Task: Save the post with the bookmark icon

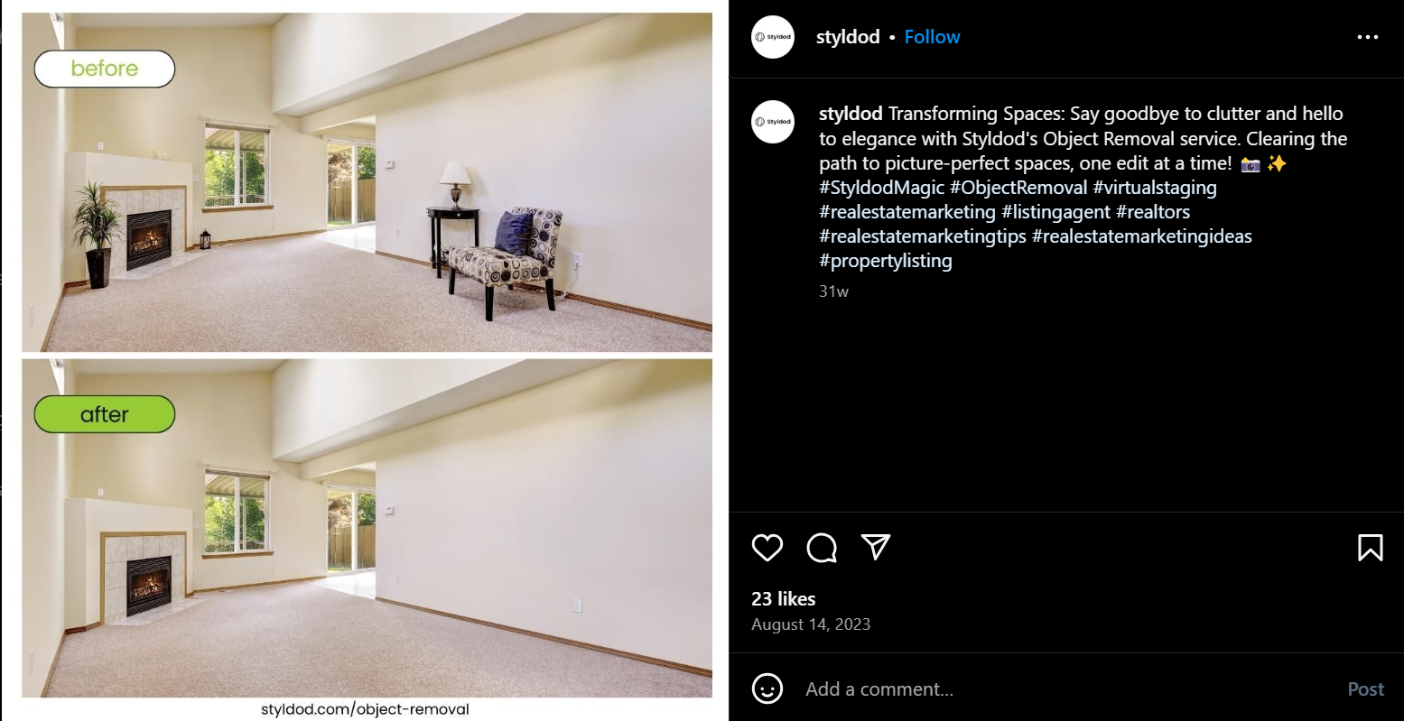Action: 1370,548
